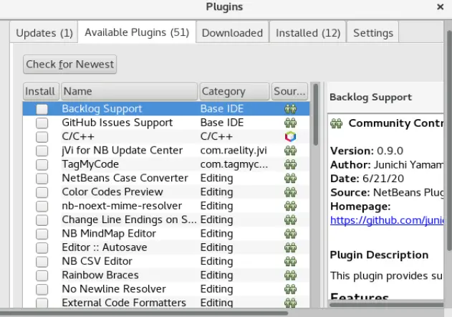Check the install box for Backlog Support
The image size is (452, 317).
tap(42, 109)
